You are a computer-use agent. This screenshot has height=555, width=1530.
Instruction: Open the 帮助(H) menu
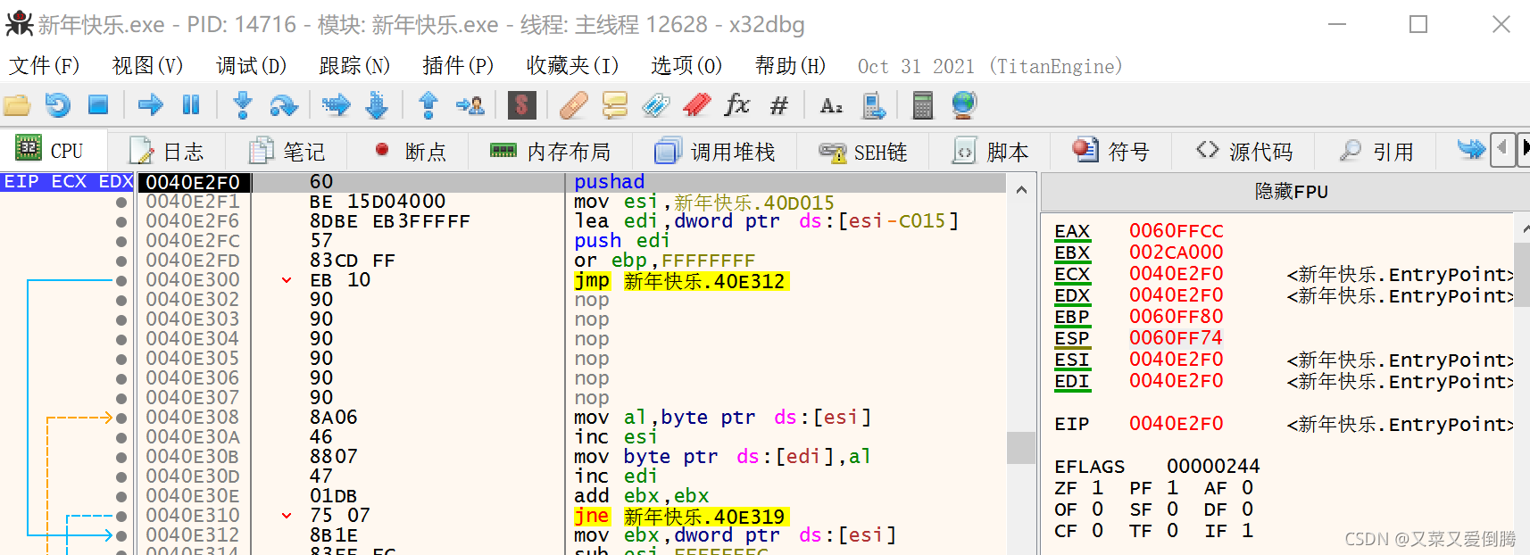point(790,66)
